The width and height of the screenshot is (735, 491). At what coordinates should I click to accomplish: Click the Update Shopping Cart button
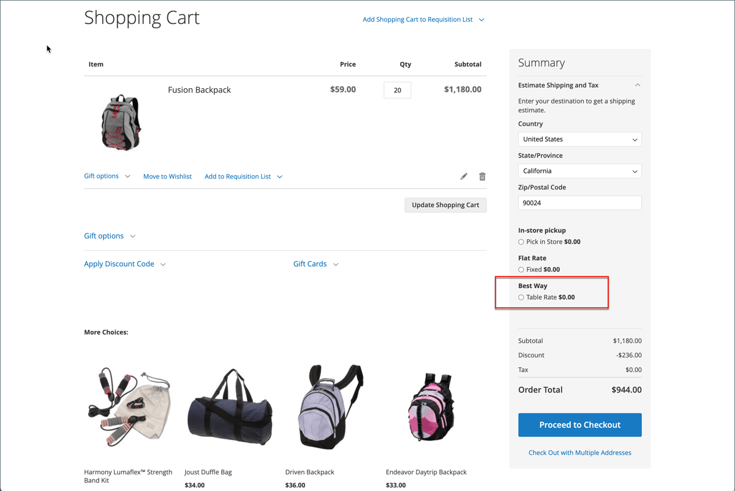click(x=445, y=205)
